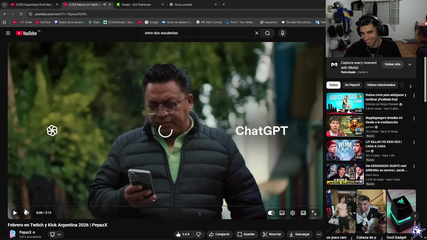Open the dopplegangers invaden mi tienda thumbnail
Viewport: 427px width, 240px height.
[345, 126]
